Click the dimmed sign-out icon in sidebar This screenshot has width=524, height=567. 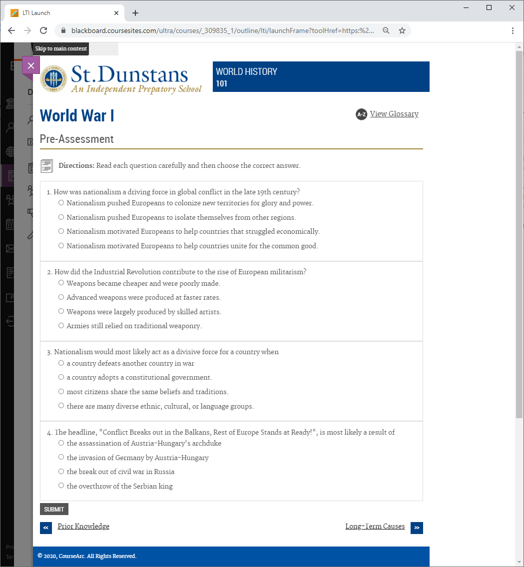tap(10, 321)
